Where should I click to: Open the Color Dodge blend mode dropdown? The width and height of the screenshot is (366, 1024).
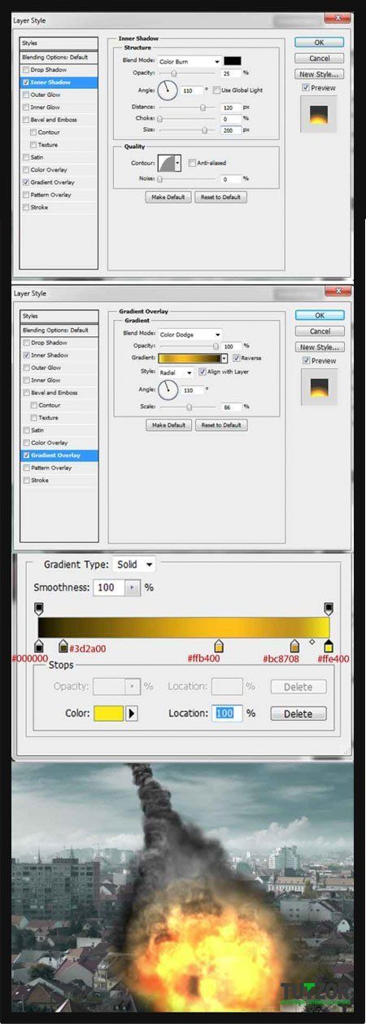pos(190,334)
